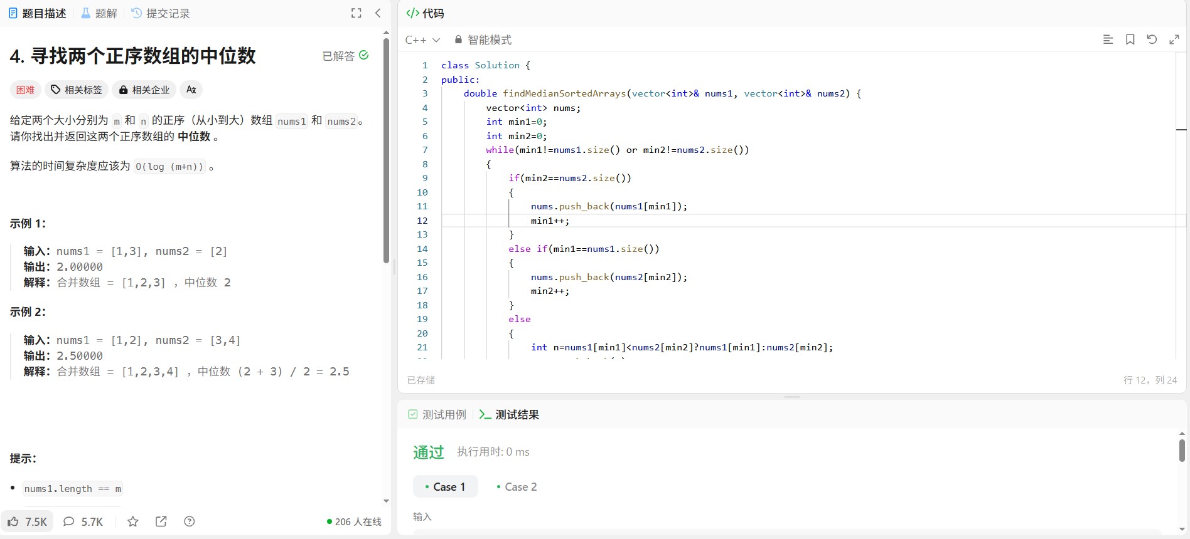1190x539 pixels.
Task: Reset code with the undo arrow icon
Action: pyautogui.click(x=1152, y=39)
